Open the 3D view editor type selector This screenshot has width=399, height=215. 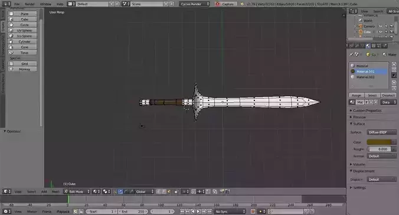pos(6,191)
